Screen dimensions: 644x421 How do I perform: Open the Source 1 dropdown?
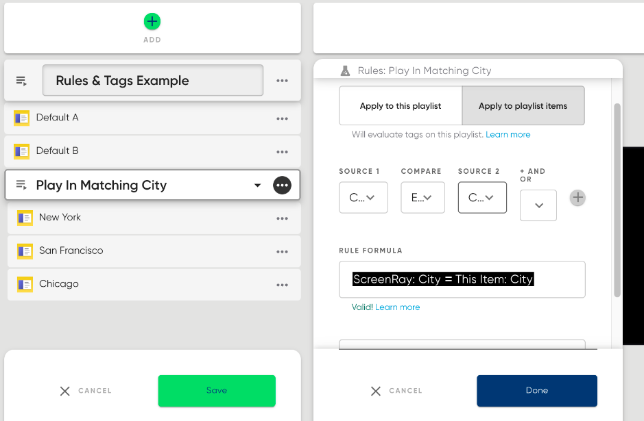coord(363,198)
